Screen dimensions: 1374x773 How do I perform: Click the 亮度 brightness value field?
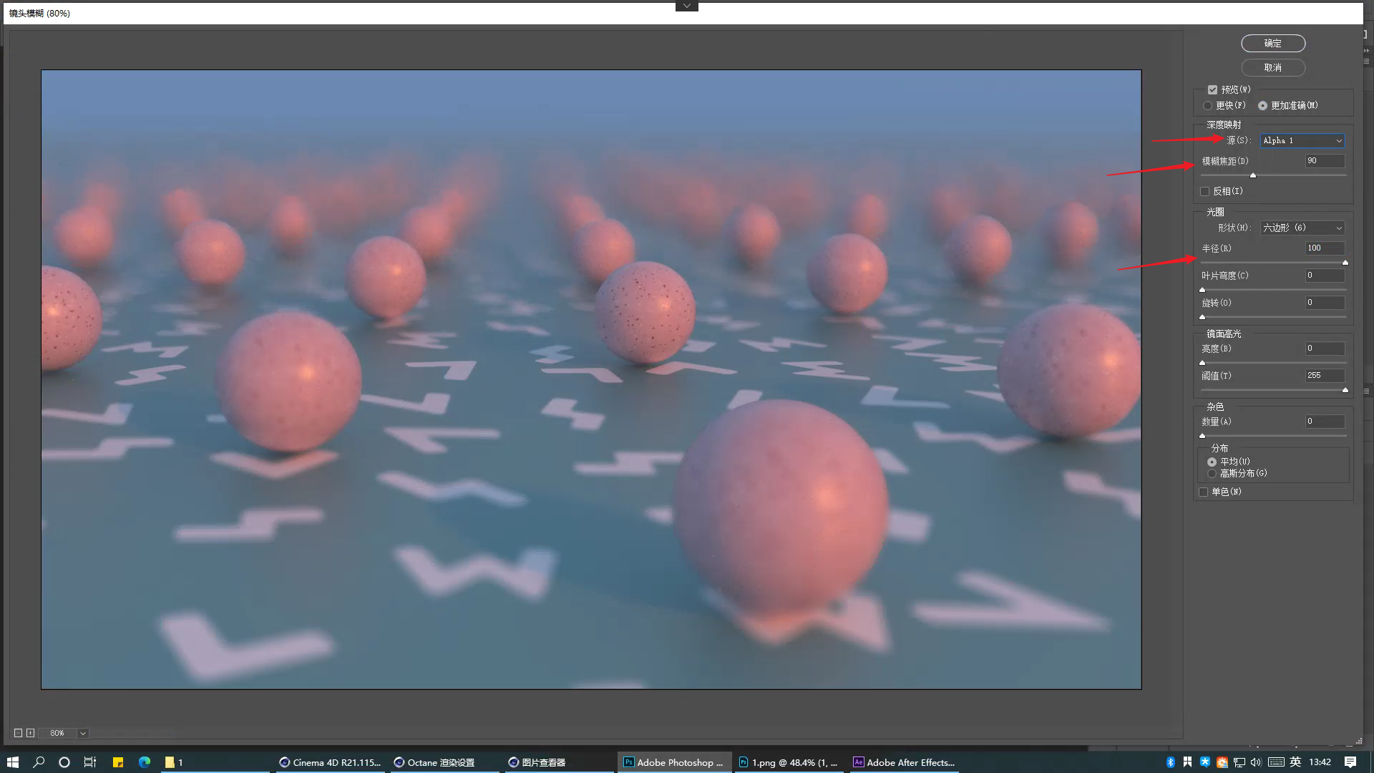pyautogui.click(x=1325, y=349)
